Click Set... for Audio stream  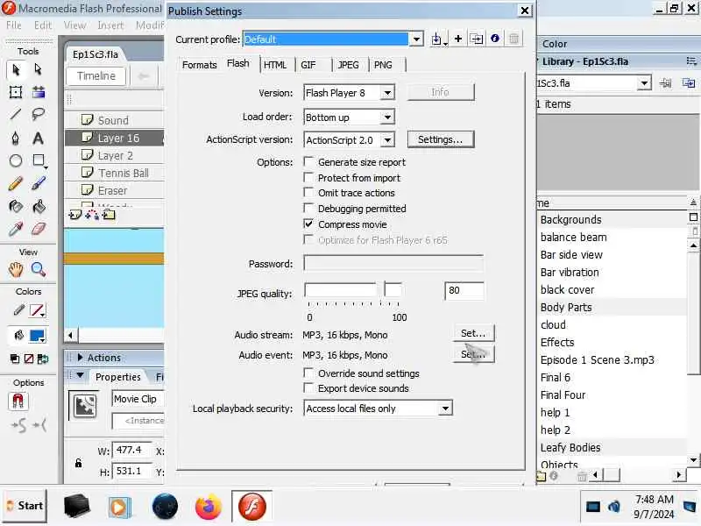(473, 334)
